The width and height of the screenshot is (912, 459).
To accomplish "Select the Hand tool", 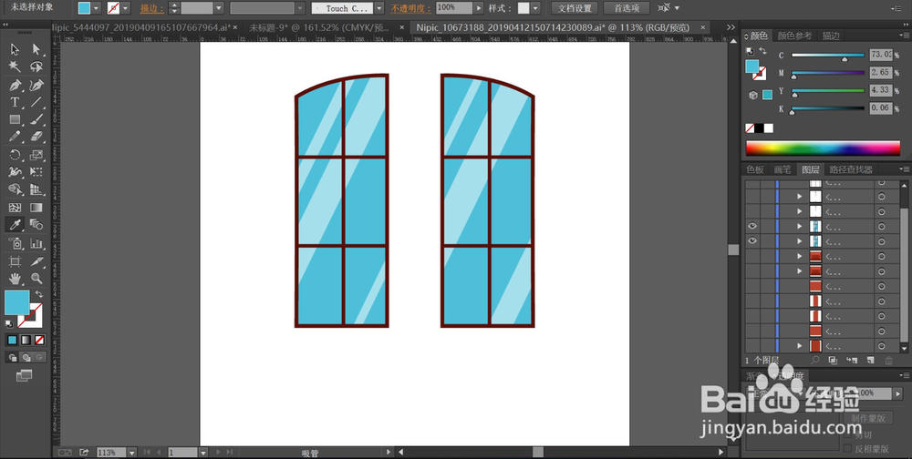I will (16, 279).
